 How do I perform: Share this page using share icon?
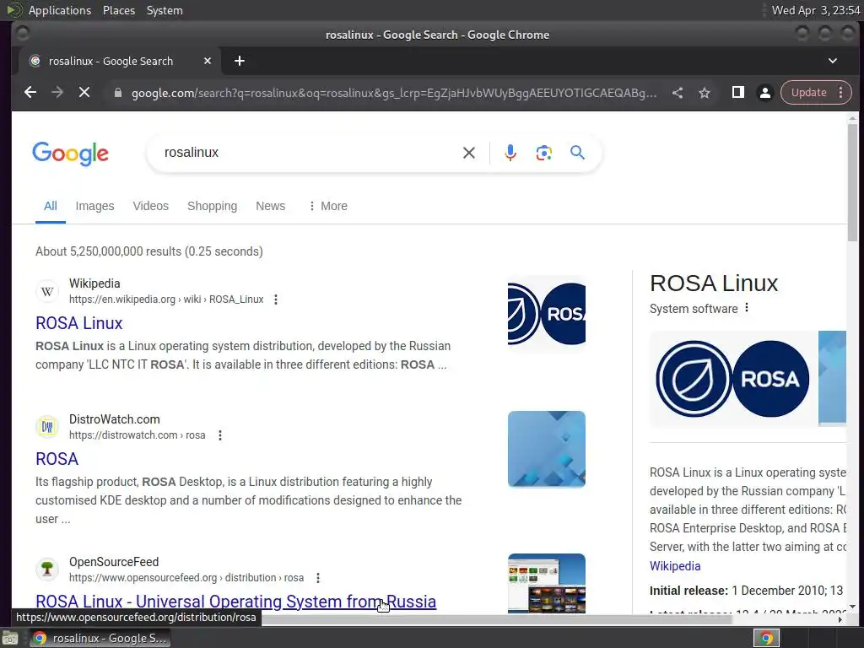pos(678,93)
